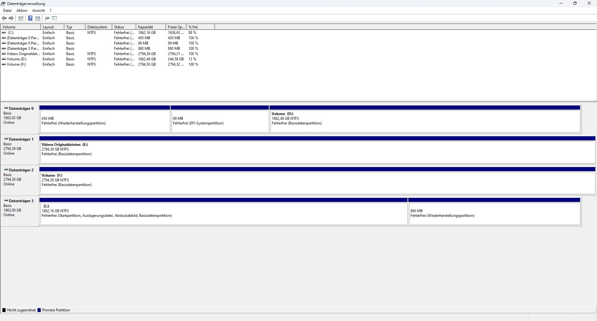Toggle the console tree show/hide icon
Viewport: 597px width, 321px height.
coord(21,18)
